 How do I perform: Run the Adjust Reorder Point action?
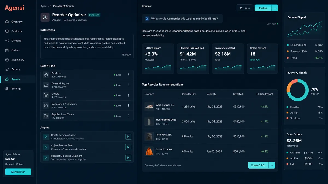point(128,147)
